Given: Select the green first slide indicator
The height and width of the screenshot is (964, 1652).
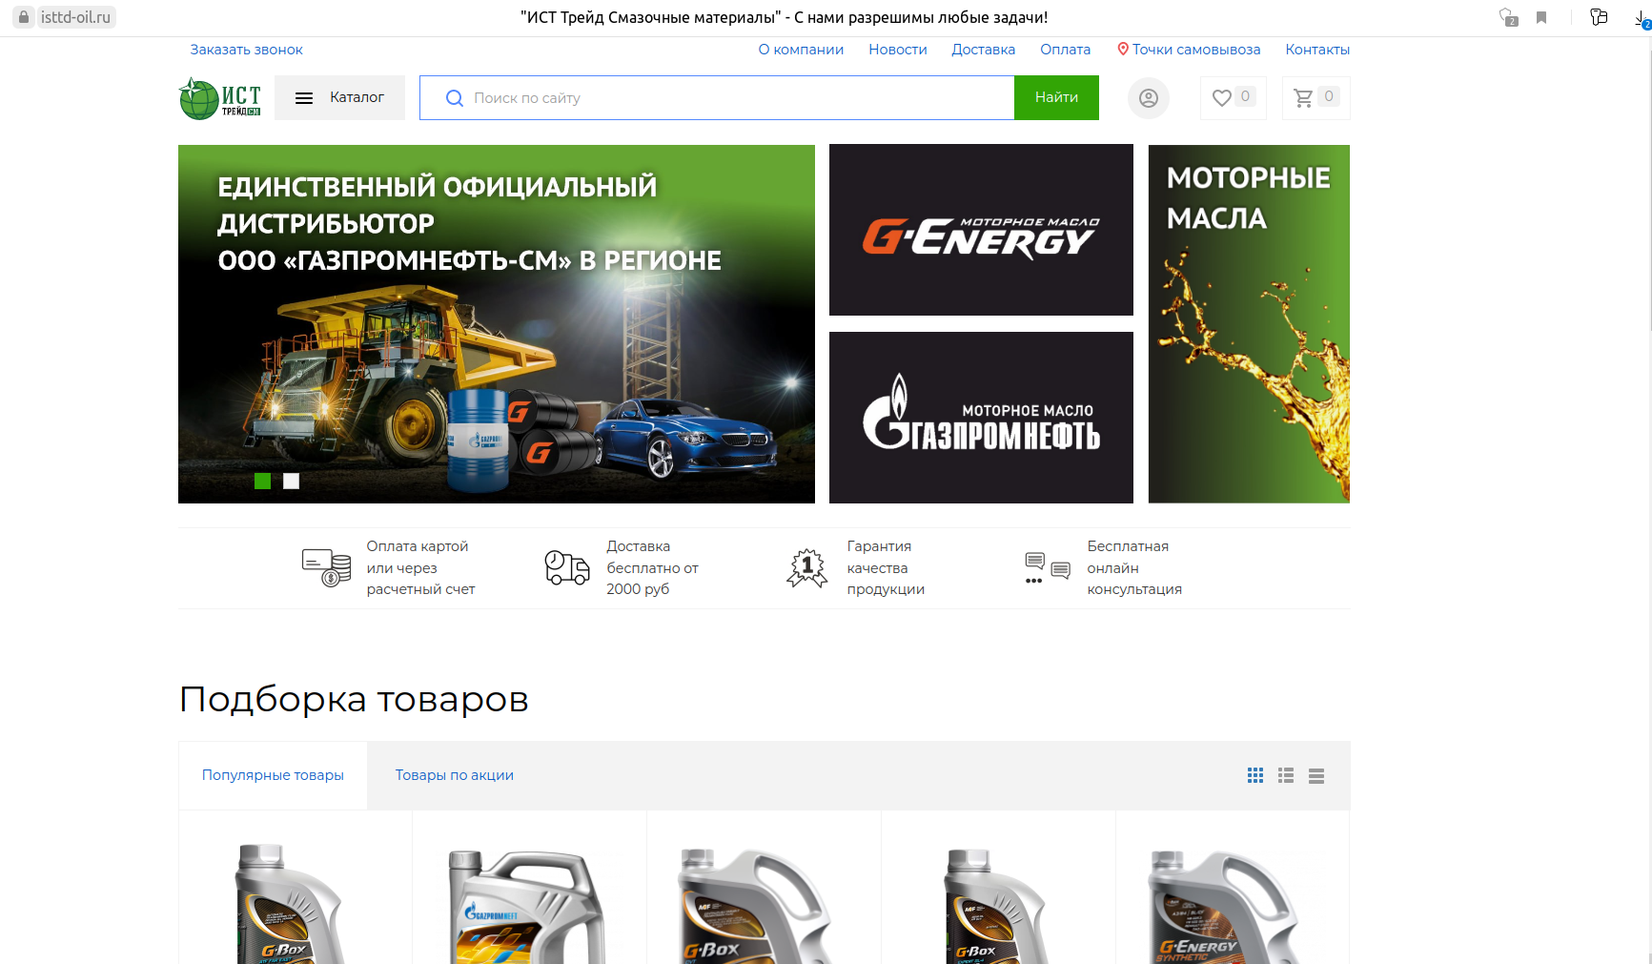Looking at the screenshot, I should pos(262,482).
